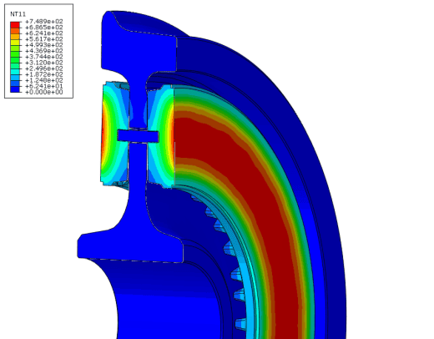
Task: Select the red swatch atop the legend
Action: (x=15, y=25)
